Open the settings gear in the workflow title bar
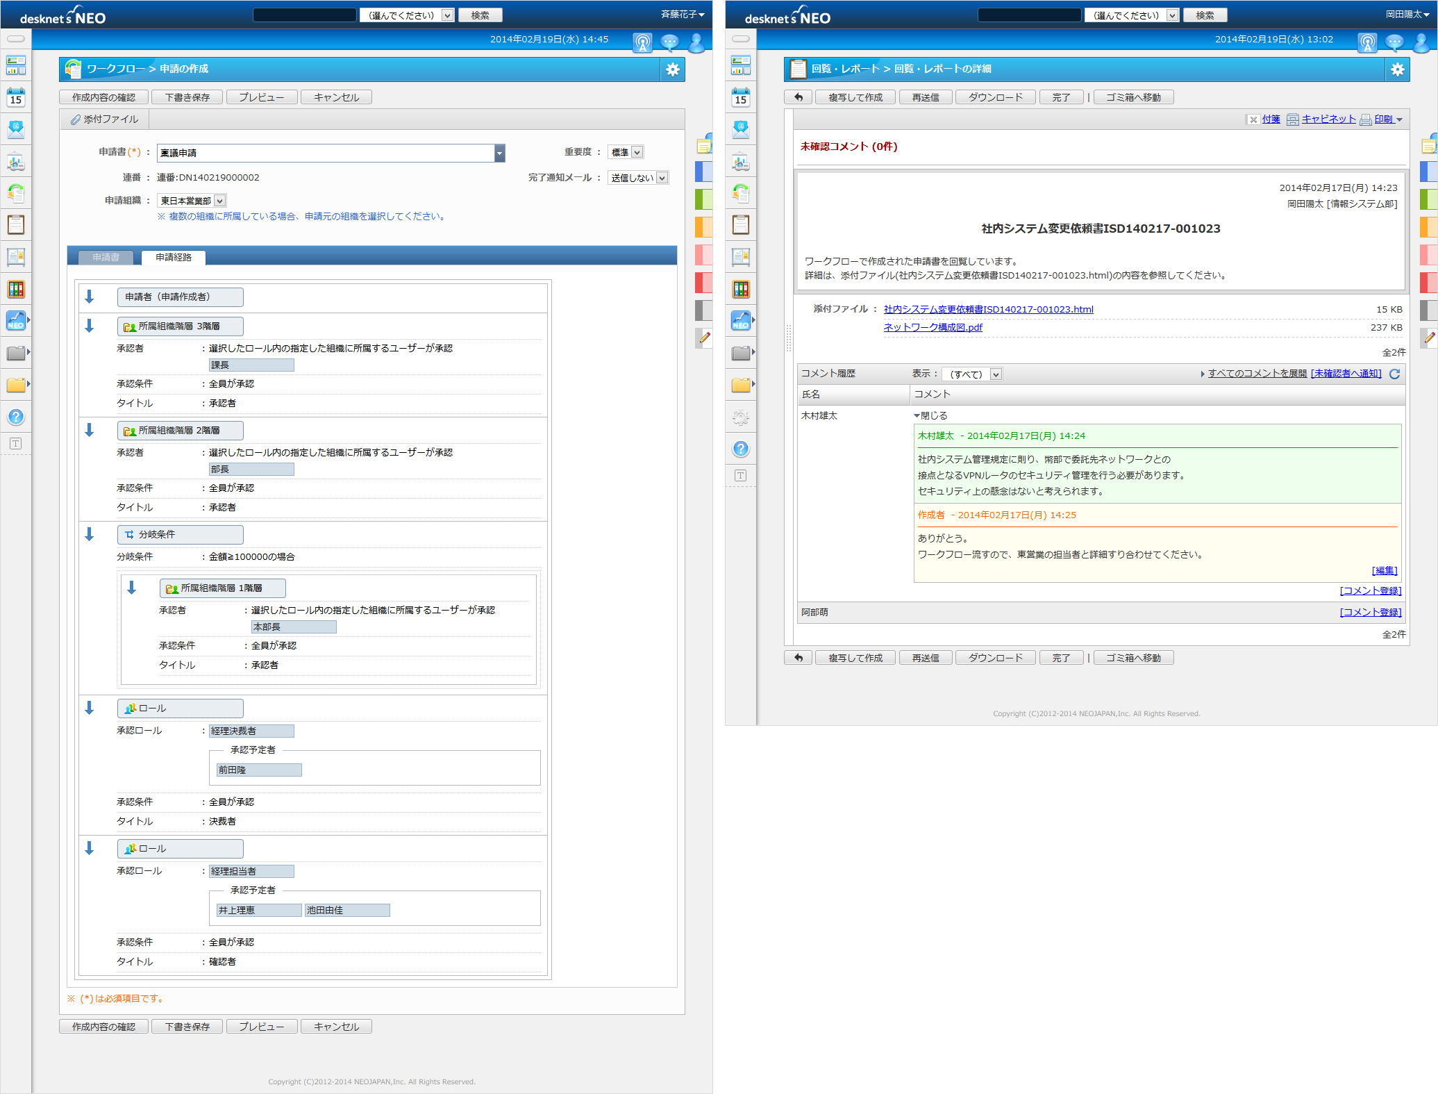 click(x=672, y=69)
